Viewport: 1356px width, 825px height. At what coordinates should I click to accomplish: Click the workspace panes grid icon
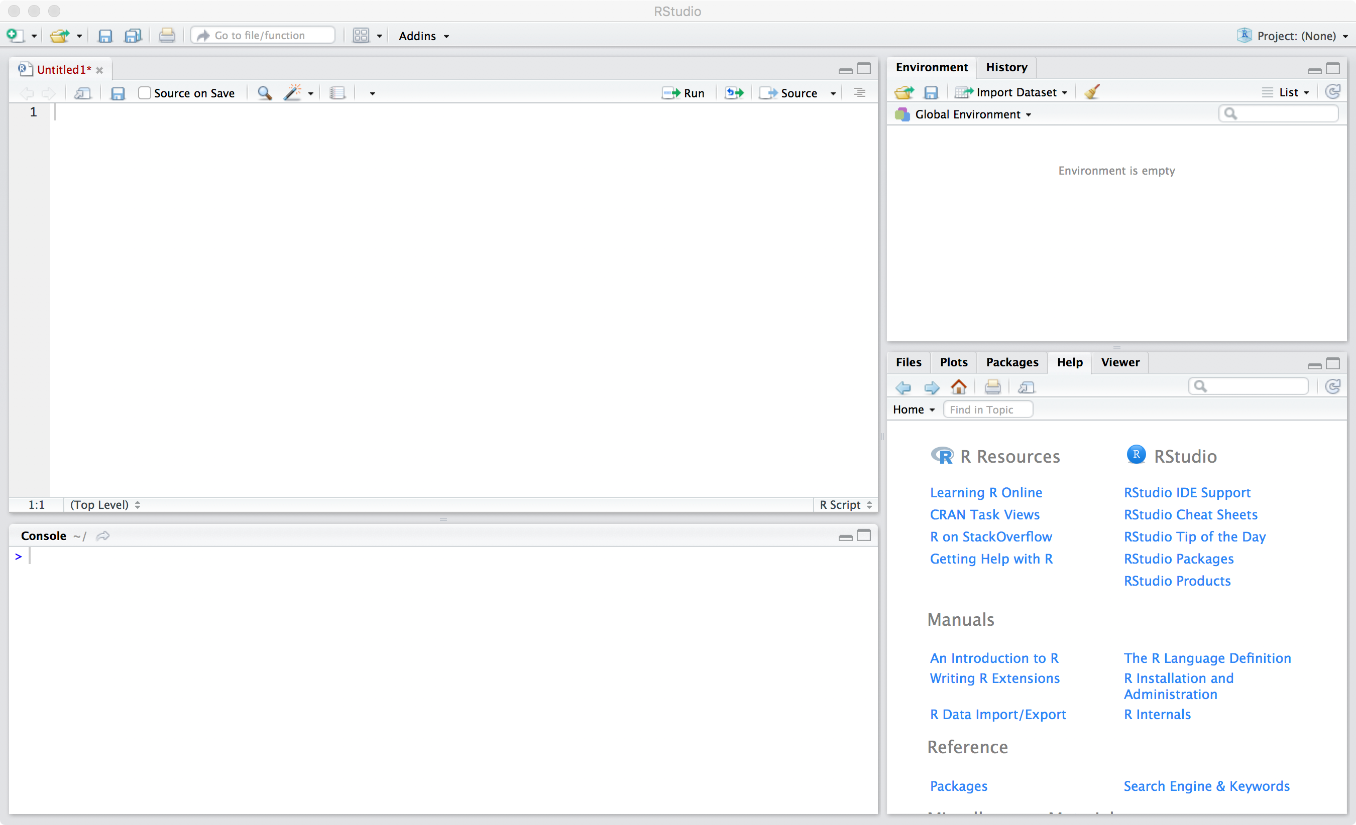(x=361, y=36)
